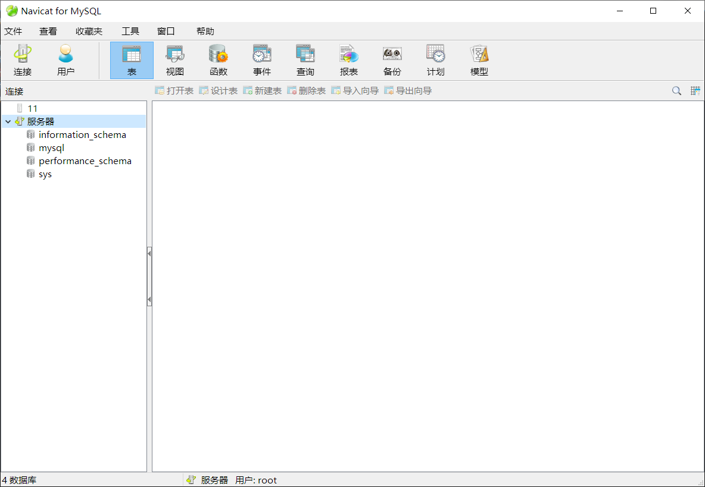Open the 窗口 menu
The image size is (705, 487).
tap(166, 31)
